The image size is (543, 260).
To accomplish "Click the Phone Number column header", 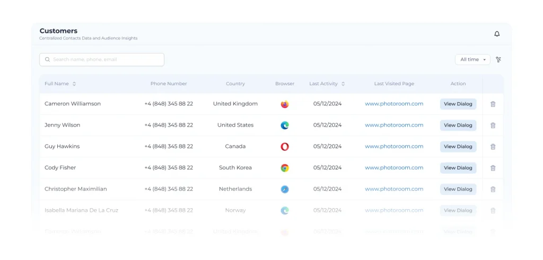I will (x=169, y=84).
